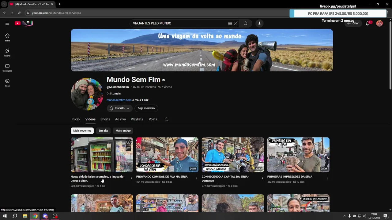
Task: Click the PC PRA RAFA donation goal bar
Action: (x=338, y=13)
